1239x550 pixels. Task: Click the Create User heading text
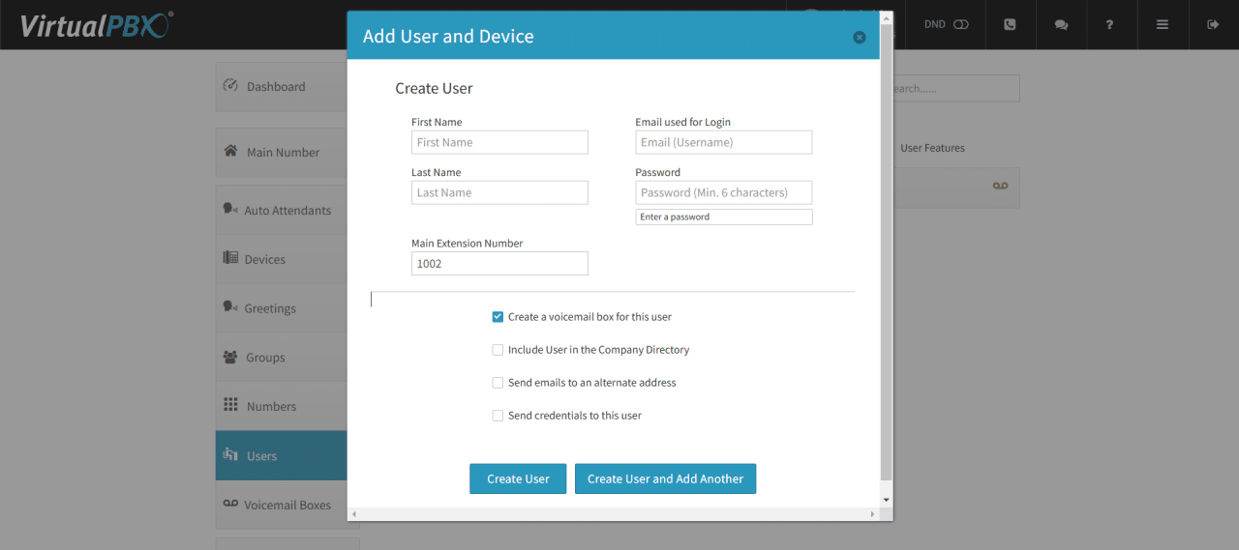point(434,88)
